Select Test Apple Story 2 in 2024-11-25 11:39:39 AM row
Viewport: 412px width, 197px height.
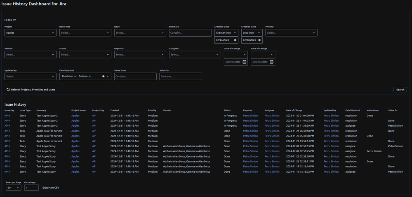click(x=47, y=126)
